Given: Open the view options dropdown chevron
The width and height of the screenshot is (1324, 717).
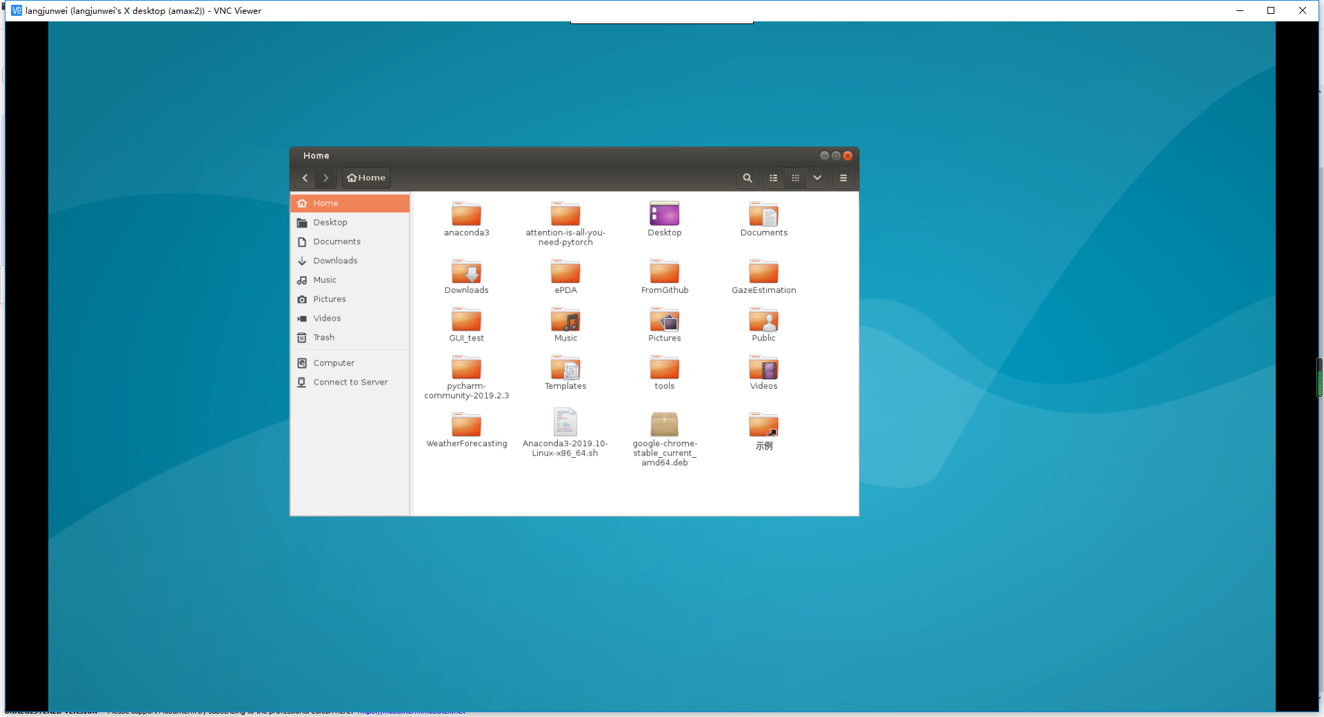Looking at the screenshot, I should point(817,178).
